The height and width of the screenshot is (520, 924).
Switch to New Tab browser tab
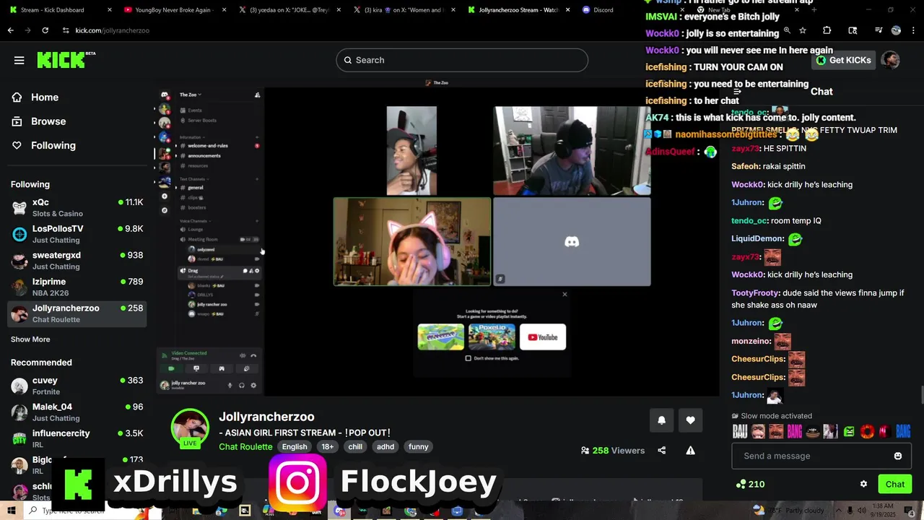tap(747, 10)
